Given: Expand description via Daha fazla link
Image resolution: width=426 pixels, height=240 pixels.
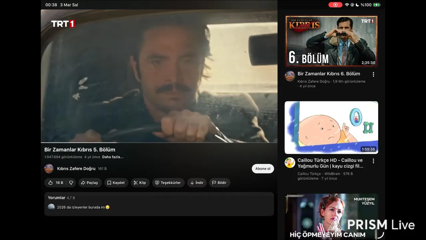Looking at the screenshot, I should click(x=113, y=157).
